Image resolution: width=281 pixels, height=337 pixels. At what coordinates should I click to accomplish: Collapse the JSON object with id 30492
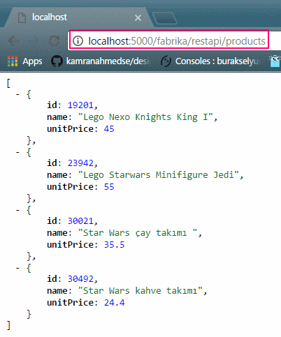(17, 269)
